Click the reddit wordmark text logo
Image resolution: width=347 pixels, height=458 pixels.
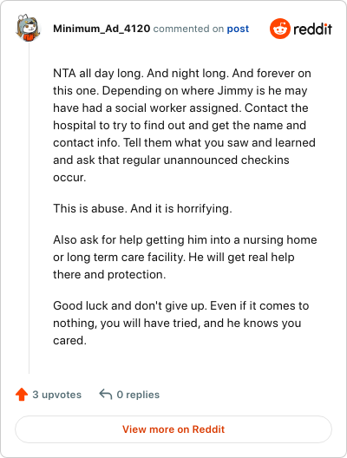(312, 29)
